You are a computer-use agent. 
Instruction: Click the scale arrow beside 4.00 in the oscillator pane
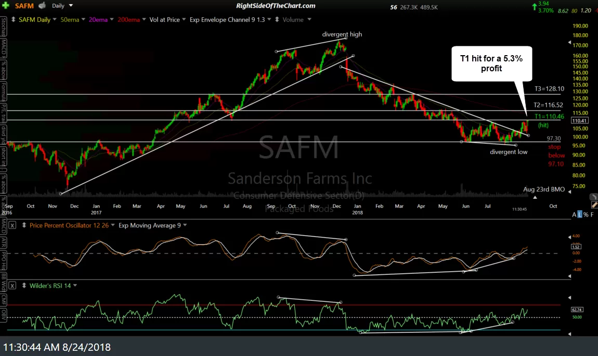(x=569, y=237)
